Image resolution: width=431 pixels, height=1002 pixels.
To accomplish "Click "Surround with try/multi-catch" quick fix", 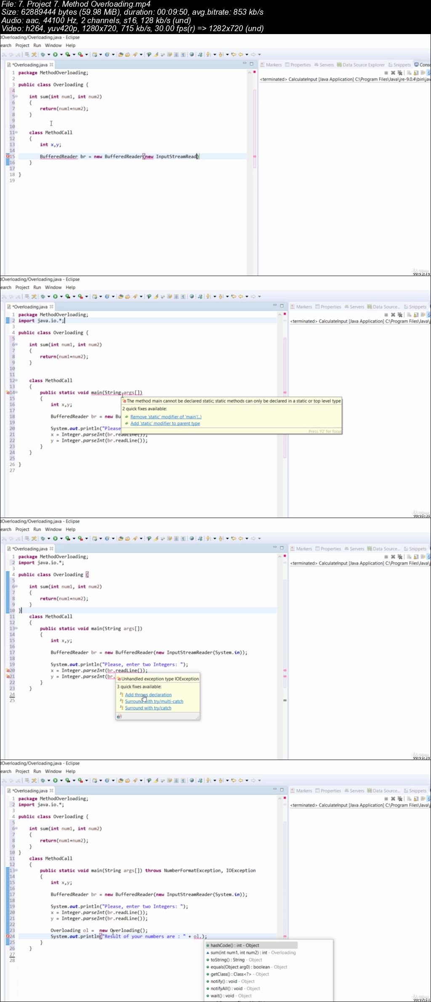I will pyautogui.click(x=154, y=701).
